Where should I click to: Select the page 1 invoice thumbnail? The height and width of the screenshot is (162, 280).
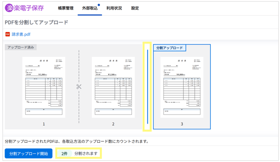point(44,87)
